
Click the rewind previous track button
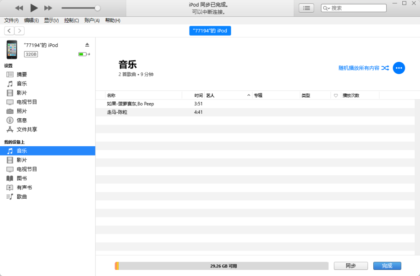point(19,8)
